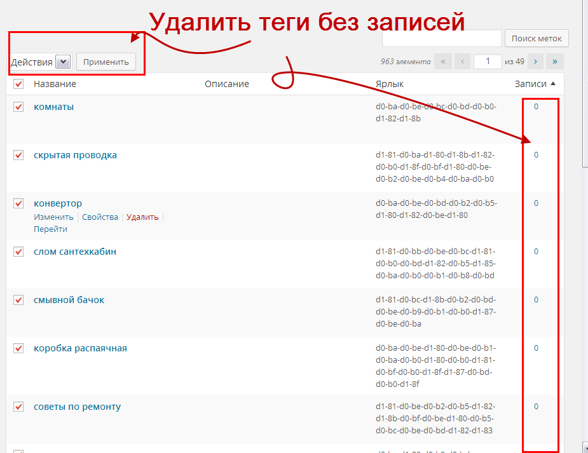
Task: Toggle the select-all checkbox in header
Action: click(x=18, y=84)
